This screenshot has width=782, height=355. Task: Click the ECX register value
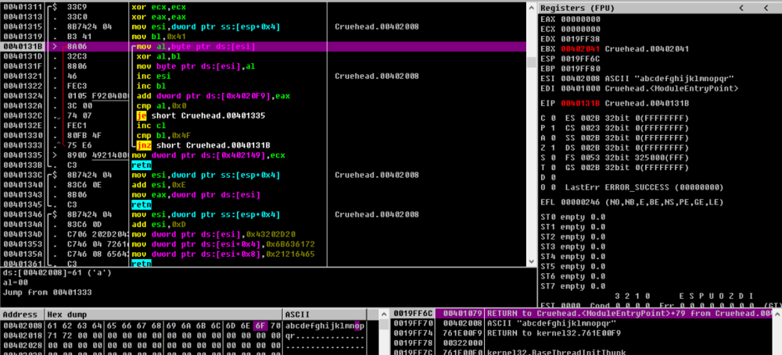click(580, 30)
